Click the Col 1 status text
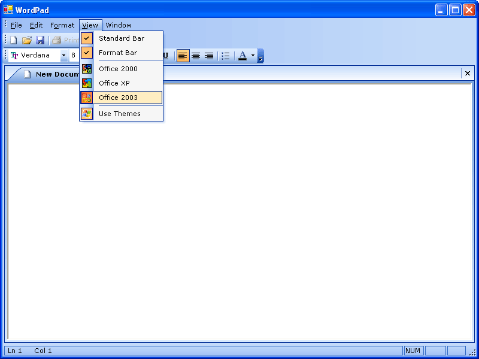479x359 pixels. click(43, 351)
